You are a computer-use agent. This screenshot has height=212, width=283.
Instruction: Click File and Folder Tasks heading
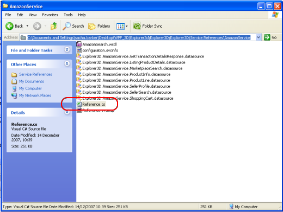(x=32, y=50)
